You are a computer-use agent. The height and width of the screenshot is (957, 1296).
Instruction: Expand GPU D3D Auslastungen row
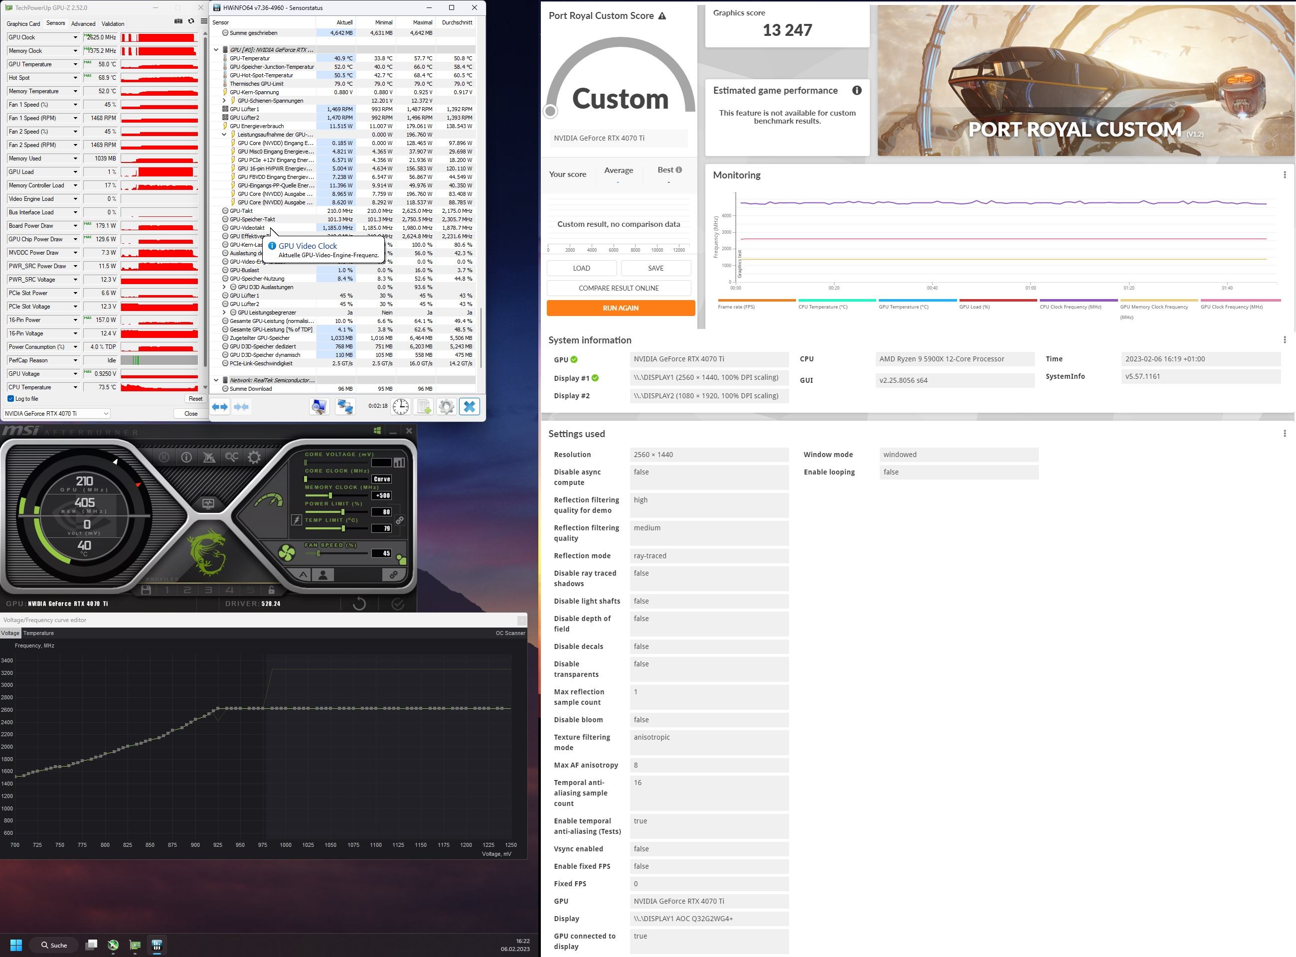[224, 287]
